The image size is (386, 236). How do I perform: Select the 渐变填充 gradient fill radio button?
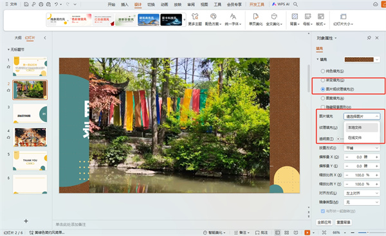tap(323, 80)
